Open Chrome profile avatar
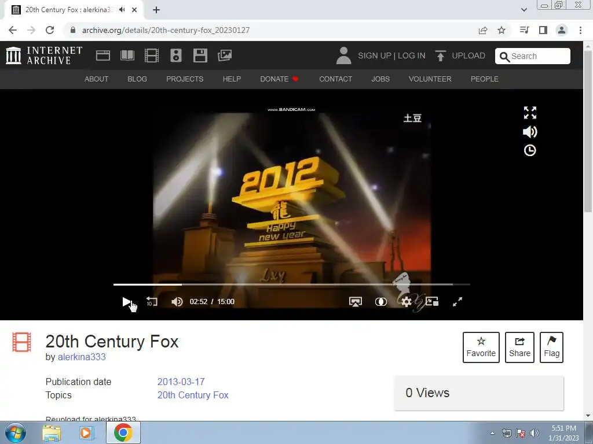Image resolution: width=593 pixels, height=444 pixels. (562, 30)
